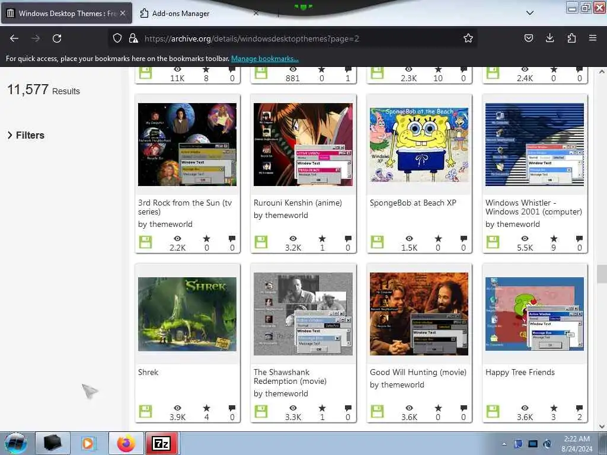This screenshot has height=455, width=607.
Task: Open the 'Shrek' title link
Action: click(x=148, y=372)
